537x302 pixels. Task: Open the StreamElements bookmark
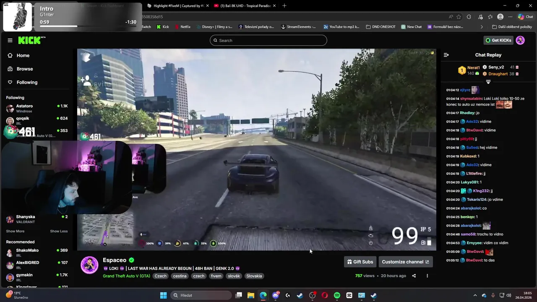[298, 27]
